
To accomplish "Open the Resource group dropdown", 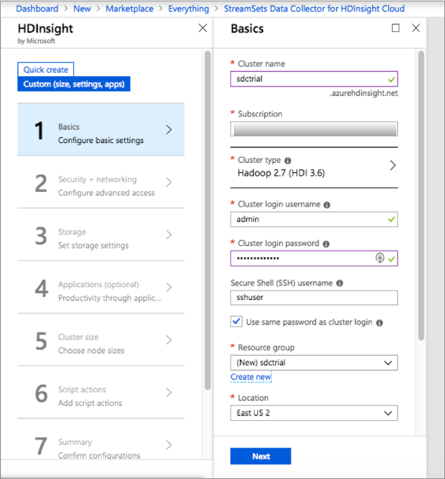I will (x=314, y=363).
